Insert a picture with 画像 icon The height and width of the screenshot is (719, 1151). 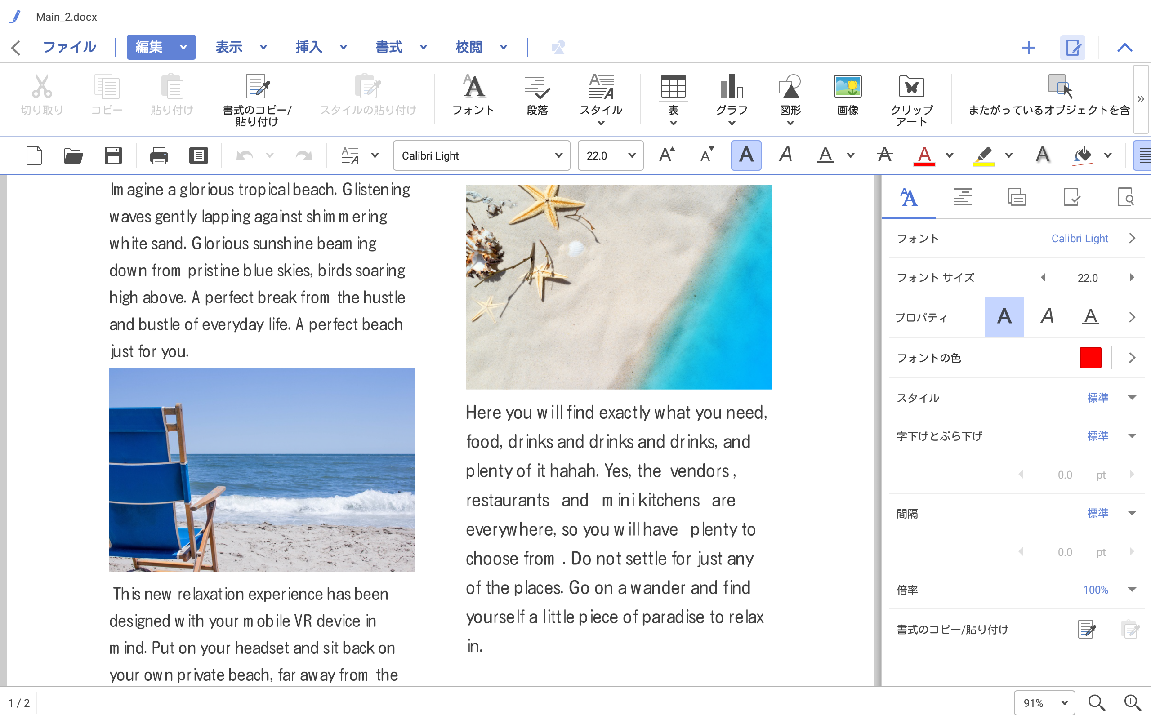tap(848, 95)
